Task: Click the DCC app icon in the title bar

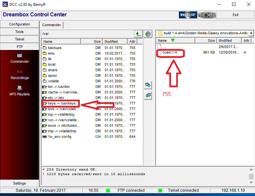Action: pos(5,4)
